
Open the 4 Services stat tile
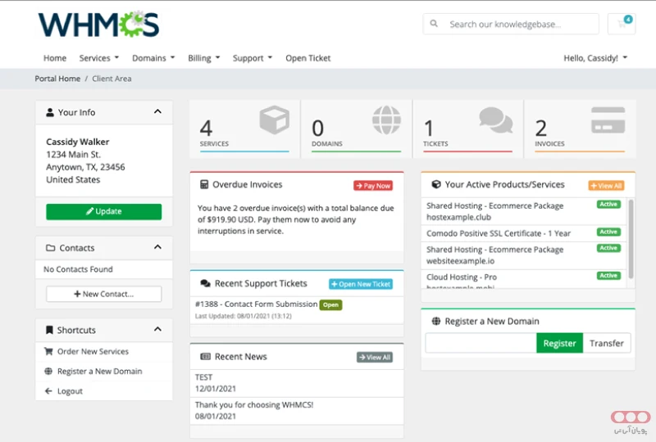coord(244,129)
